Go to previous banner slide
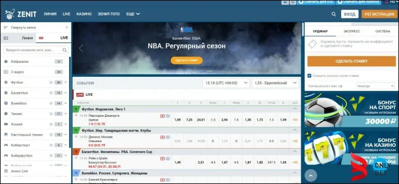Image resolution: width=399 pixels, height=184 pixels. click(81, 48)
